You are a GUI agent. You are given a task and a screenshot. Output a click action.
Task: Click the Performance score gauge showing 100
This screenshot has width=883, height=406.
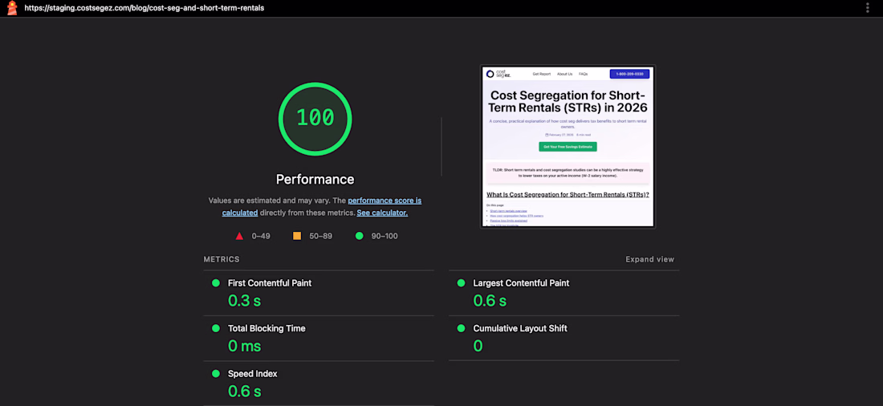[x=315, y=118]
